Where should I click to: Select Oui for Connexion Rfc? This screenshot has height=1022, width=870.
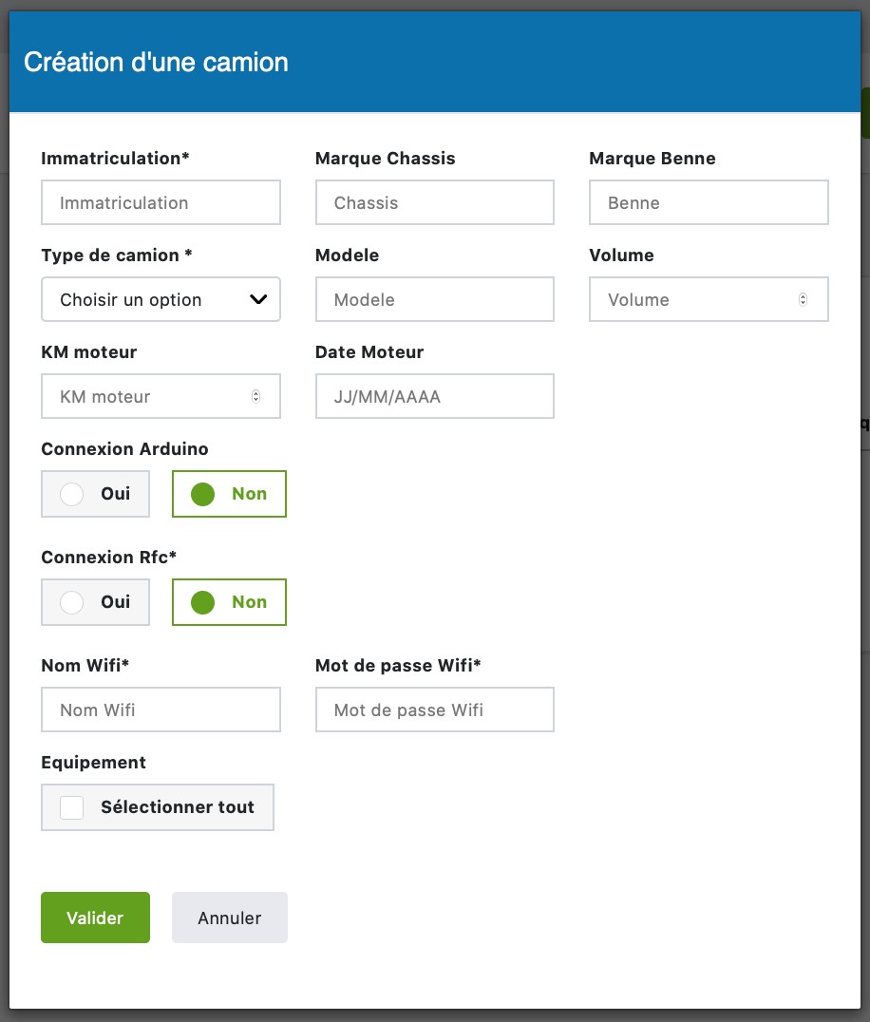tap(95, 602)
